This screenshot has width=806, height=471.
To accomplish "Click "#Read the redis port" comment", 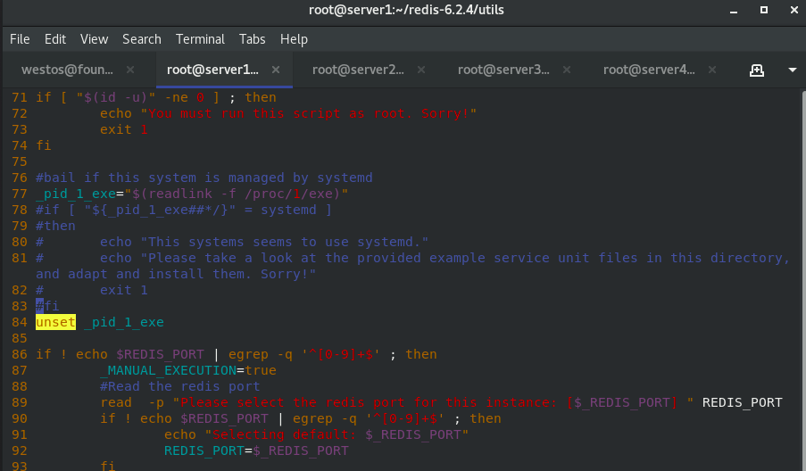I will click(180, 386).
